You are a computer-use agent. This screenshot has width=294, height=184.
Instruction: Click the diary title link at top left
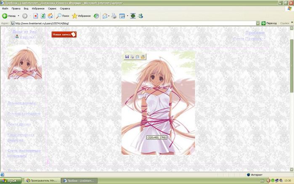(x=24, y=32)
